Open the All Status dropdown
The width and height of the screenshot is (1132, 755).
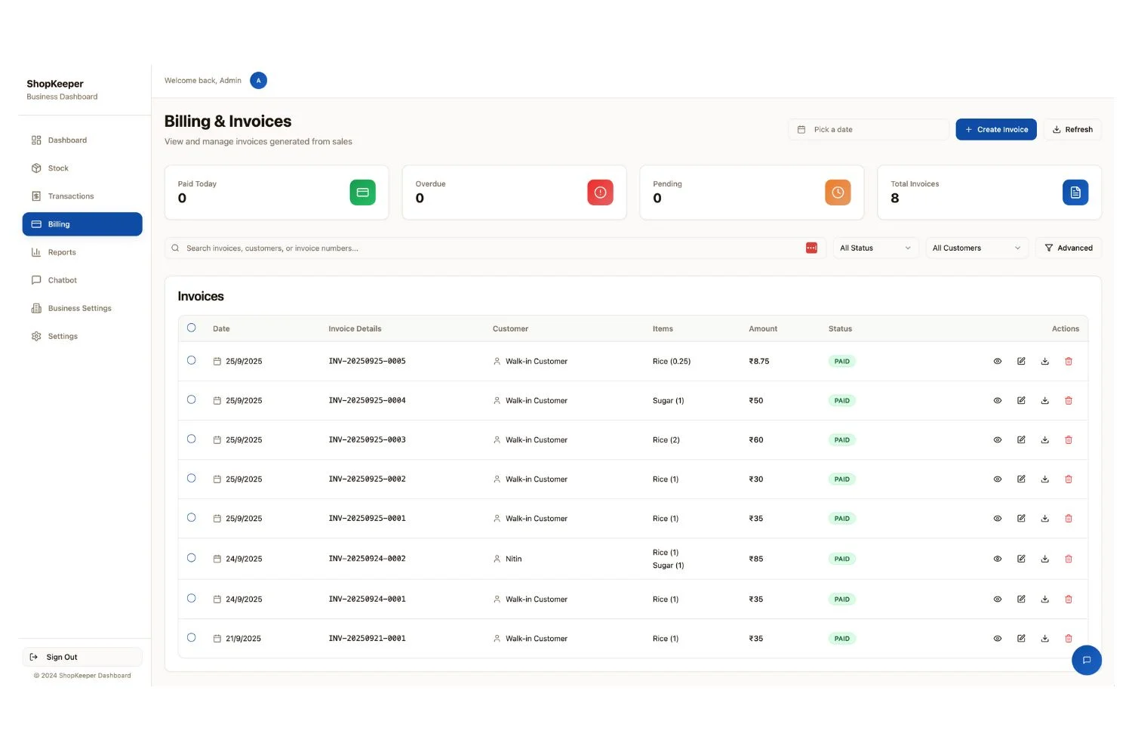click(x=875, y=248)
